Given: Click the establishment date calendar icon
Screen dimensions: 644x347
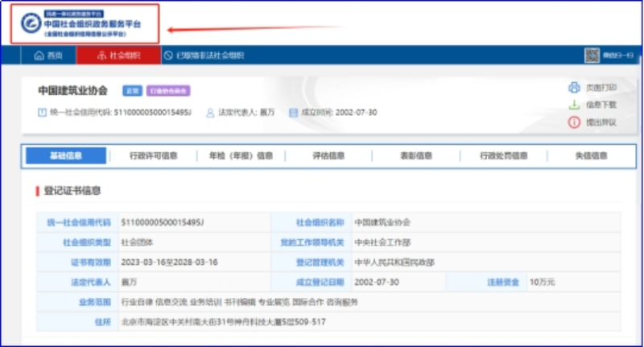Looking at the screenshot, I should (x=293, y=113).
